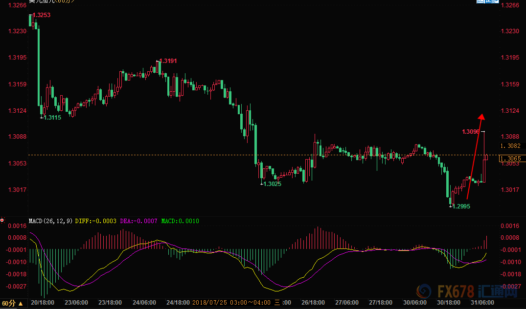The image size is (526, 309).
Task: Click the 31/06:00 time axis label
Action: click(x=482, y=303)
